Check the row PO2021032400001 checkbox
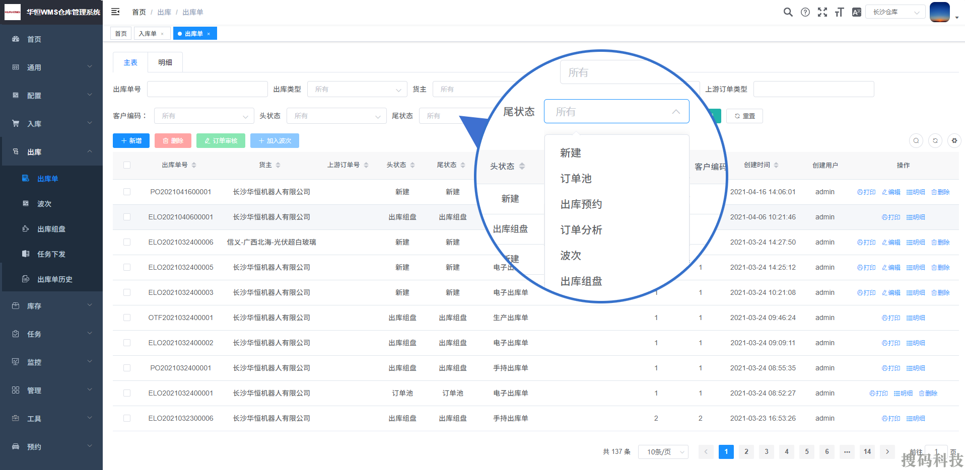This screenshot has width=965, height=470. click(x=127, y=368)
